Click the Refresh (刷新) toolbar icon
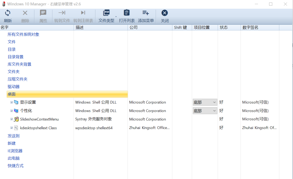Viewport: 293px width, 179px height. click(8, 13)
